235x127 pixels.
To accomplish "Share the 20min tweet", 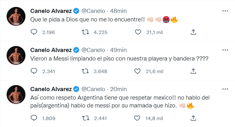I will 194,118.
